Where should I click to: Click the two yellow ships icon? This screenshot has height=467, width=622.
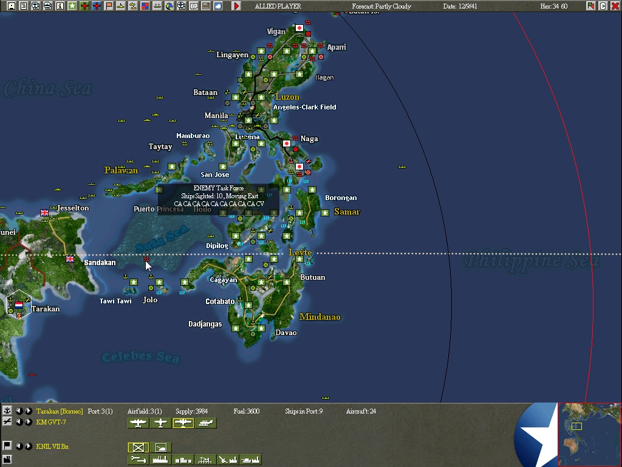133,6
